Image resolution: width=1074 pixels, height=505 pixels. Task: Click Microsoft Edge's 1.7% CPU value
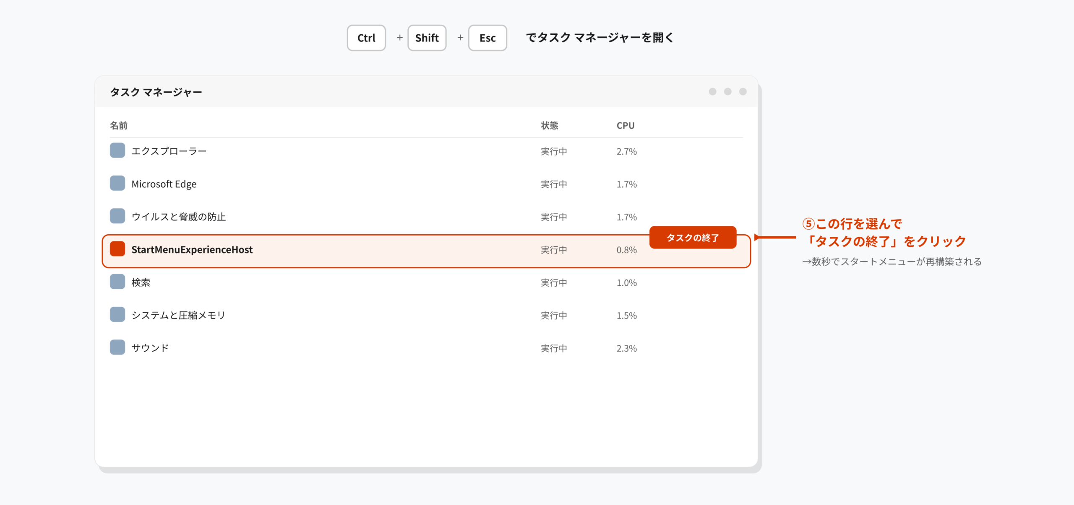click(626, 184)
